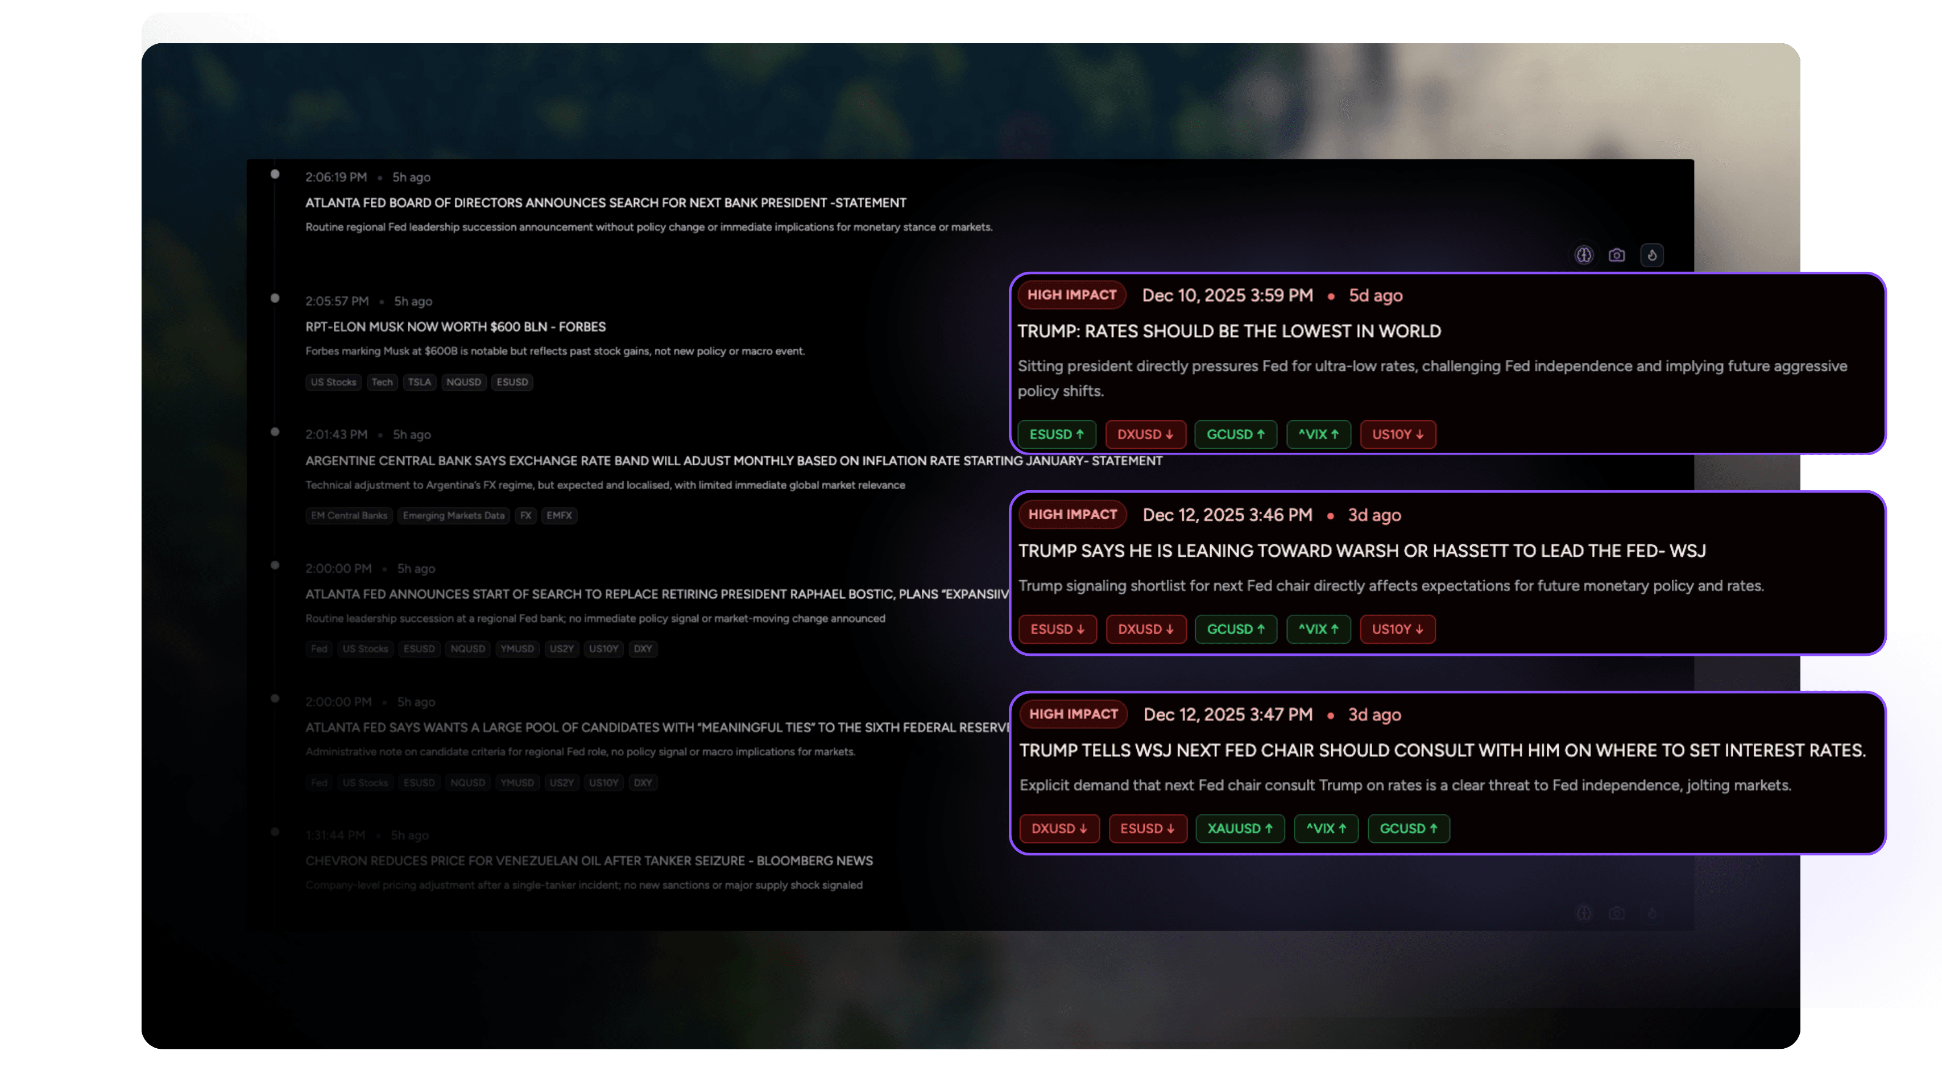Click the '5d ago' label
The width and height of the screenshot is (1942, 1092).
1376,296
